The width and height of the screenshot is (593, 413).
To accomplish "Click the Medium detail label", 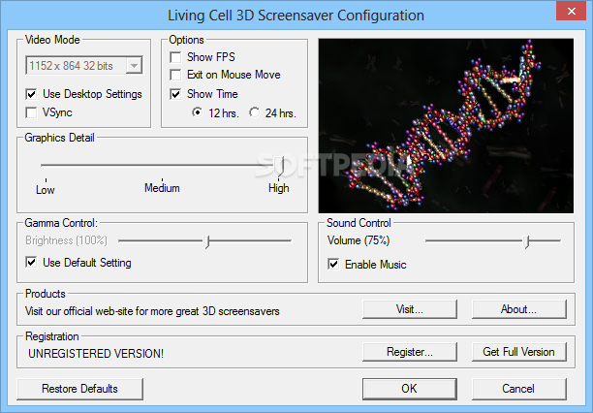I will [162, 188].
